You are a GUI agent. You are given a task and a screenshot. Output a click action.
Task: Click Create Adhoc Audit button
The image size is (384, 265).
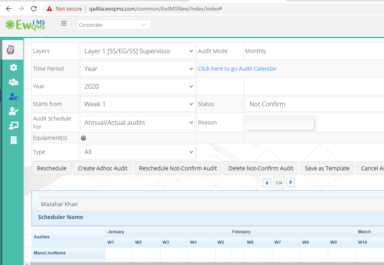[102, 168]
